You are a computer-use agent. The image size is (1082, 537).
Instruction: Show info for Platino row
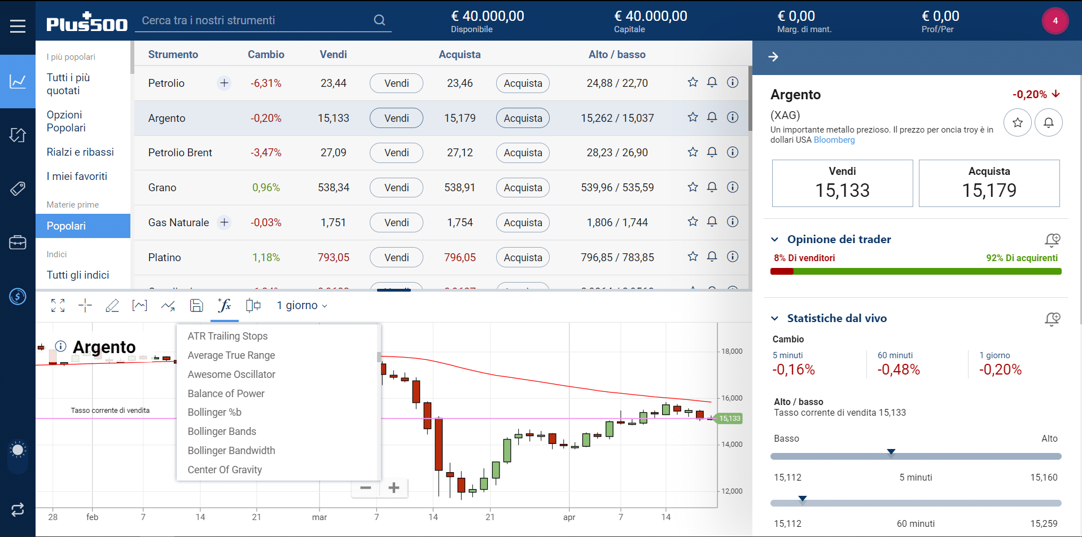click(733, 257)
